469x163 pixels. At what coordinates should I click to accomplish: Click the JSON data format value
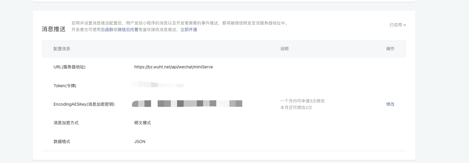[x=140, y=142]
